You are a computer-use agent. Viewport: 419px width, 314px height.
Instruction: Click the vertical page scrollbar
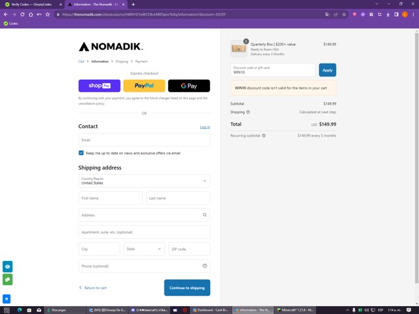tap(416, 158)
